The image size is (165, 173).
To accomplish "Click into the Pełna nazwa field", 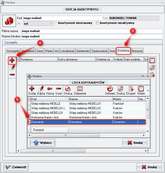I will tap(92, 31).
